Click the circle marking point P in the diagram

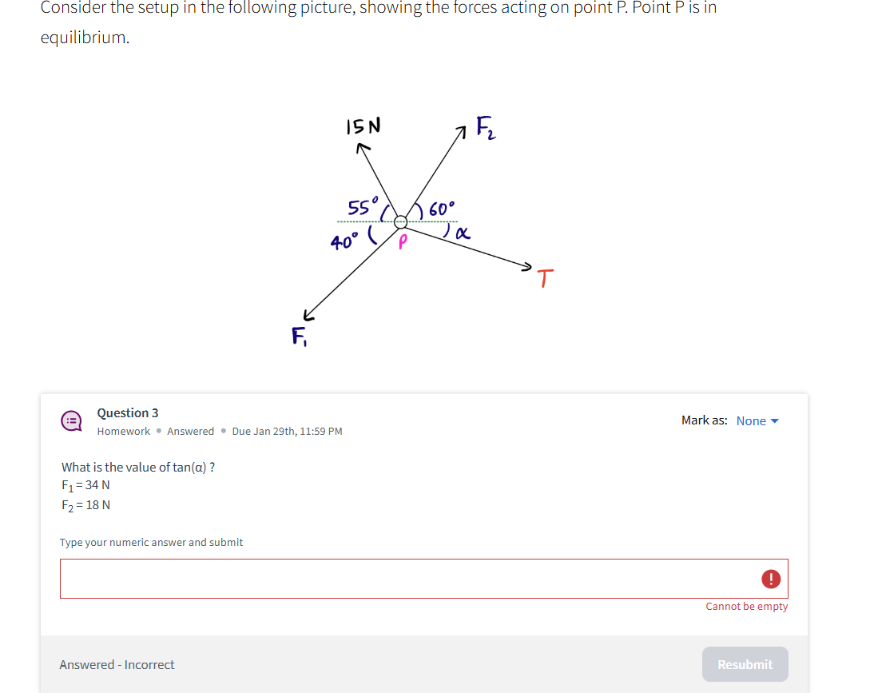click(x=401, y=221)
